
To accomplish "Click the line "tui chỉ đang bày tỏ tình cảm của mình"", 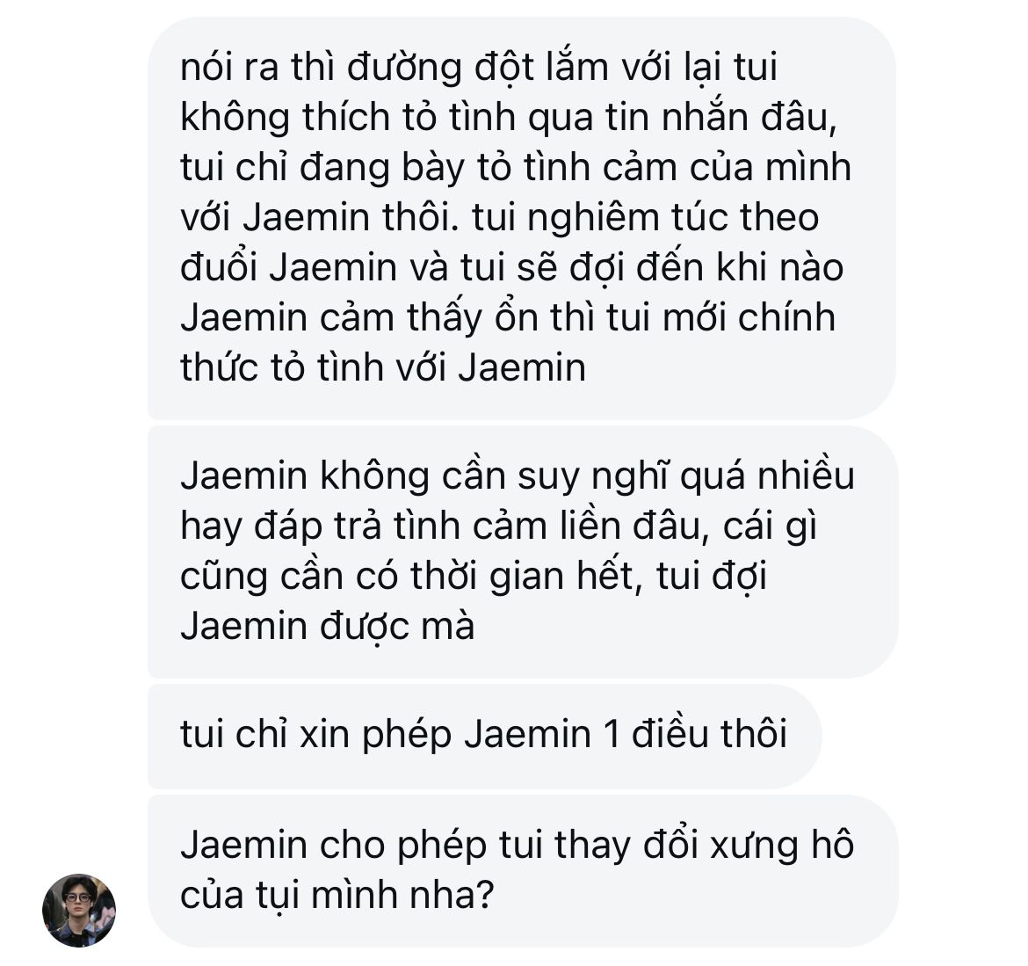I will point(516,168).
